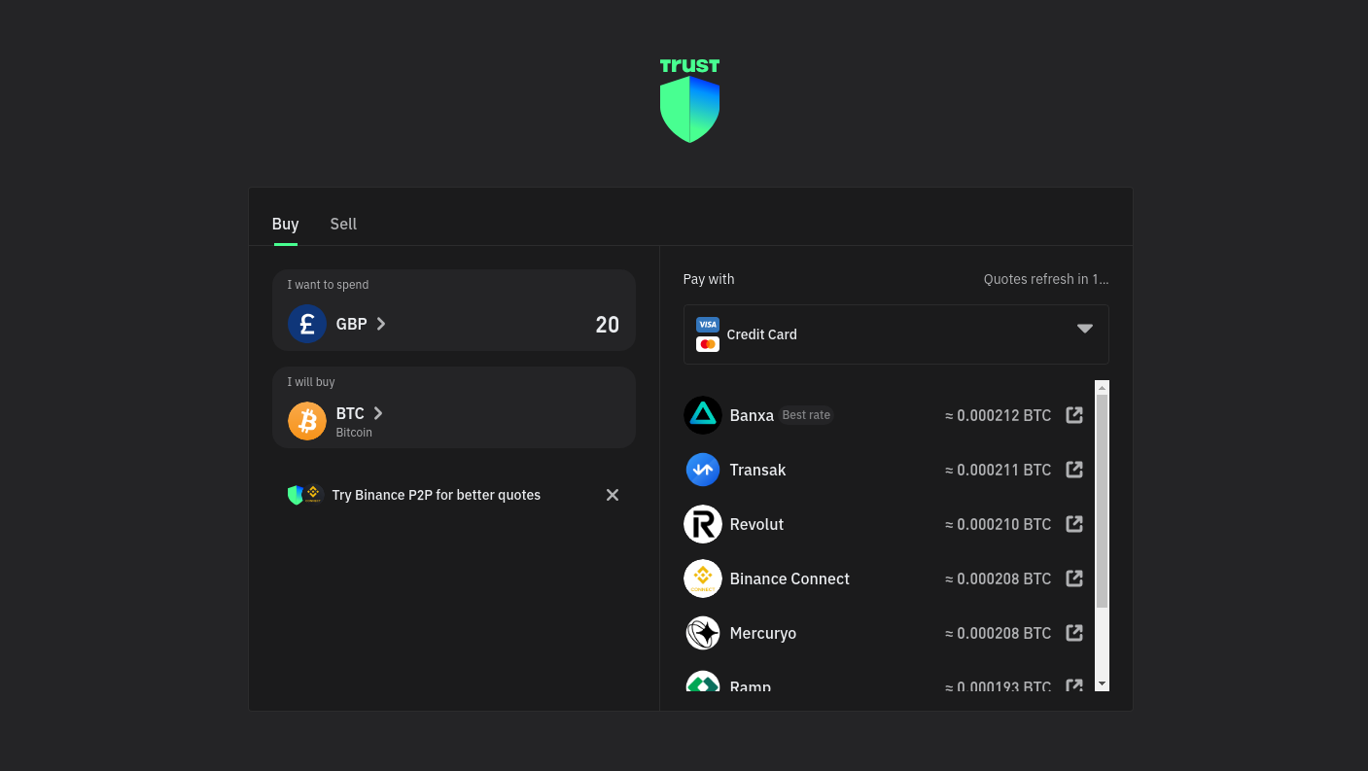The width and height of the screenshot is (1368, 771).
Task: Select the Mercuryo provider icon
Action: [x=703, y=633]
